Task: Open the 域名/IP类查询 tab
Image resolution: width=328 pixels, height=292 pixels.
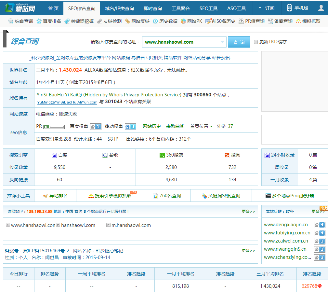Action: click(119, 8)
